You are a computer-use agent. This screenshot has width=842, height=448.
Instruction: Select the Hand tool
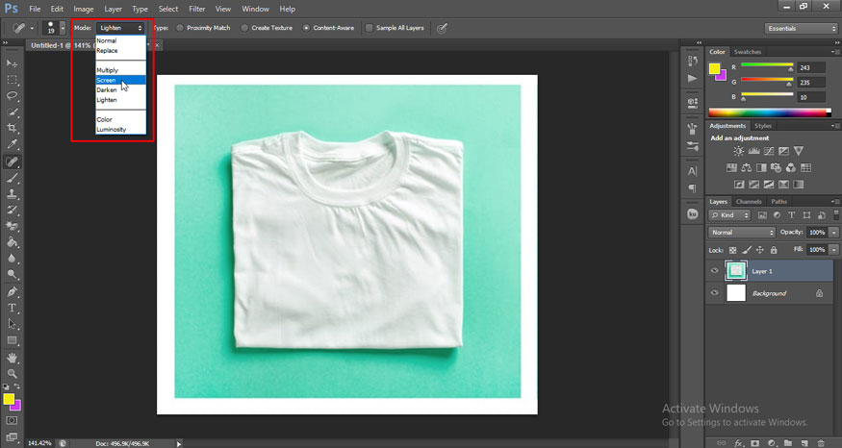click(12, 358)
